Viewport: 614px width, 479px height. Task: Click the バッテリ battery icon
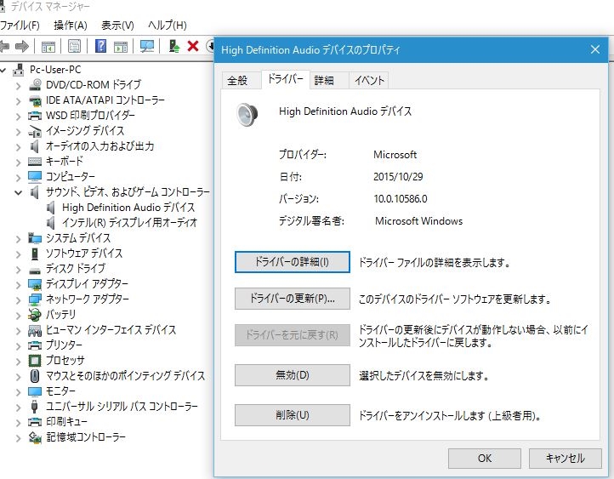point(35,315)
